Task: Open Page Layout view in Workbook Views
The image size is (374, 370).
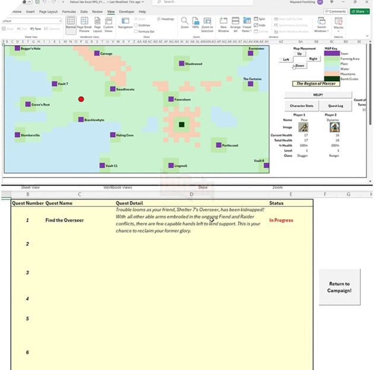Action: coord(97,24)
